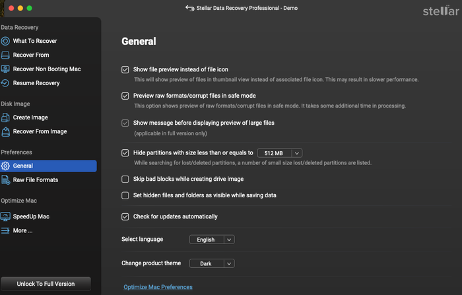The height and width of the screenshot is (295, 462).
Task: Open the SpeedUp Mac monitor icon
Action: pos(5,216)
